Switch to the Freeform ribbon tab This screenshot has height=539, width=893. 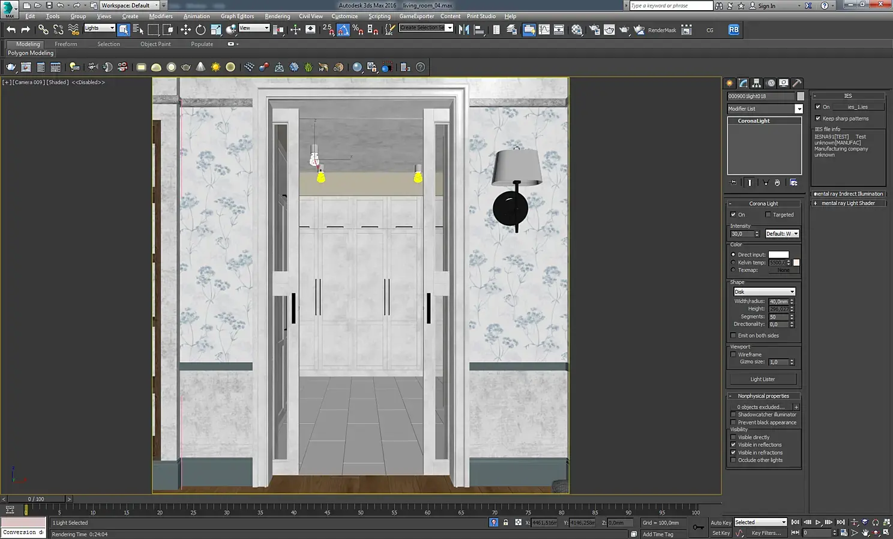(x=65, y=44)
